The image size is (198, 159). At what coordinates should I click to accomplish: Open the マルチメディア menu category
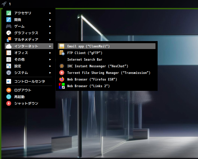point(29,39)
